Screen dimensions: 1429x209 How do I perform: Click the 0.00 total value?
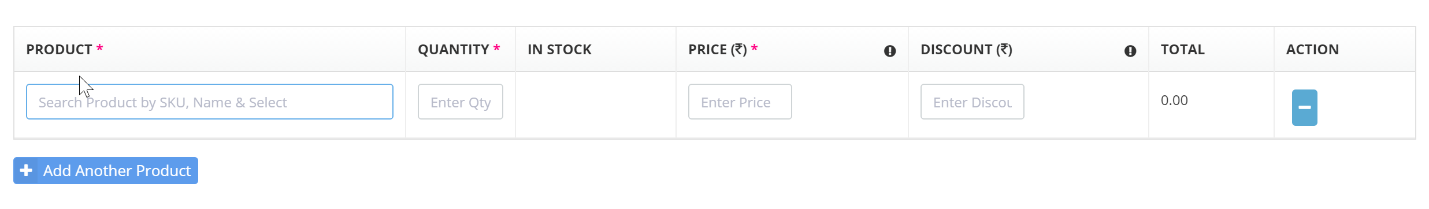click(1174, 100)
